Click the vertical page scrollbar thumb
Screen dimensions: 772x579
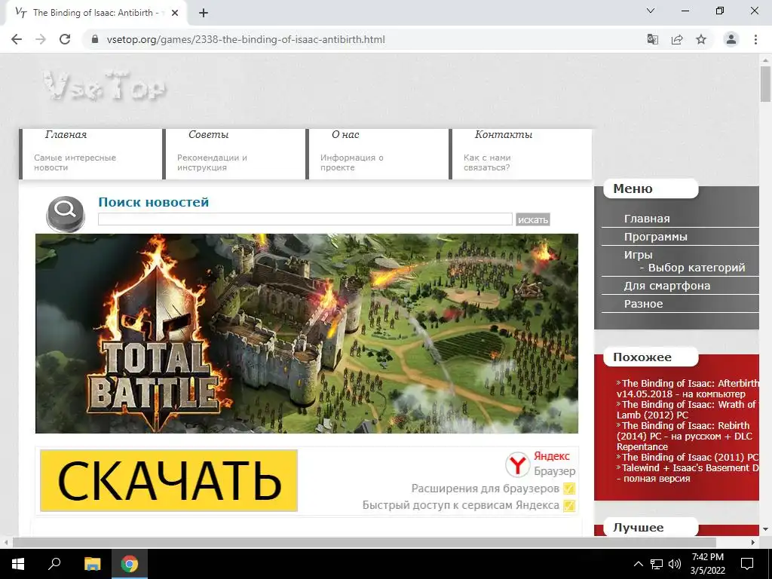pos(765,84)
